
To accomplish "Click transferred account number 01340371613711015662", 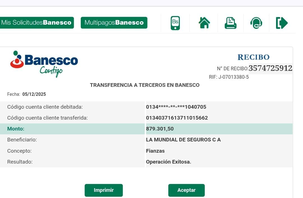I will (x=177, y=118).
